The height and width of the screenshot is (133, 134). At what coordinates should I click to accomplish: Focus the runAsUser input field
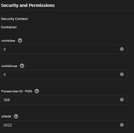[64, 49]
